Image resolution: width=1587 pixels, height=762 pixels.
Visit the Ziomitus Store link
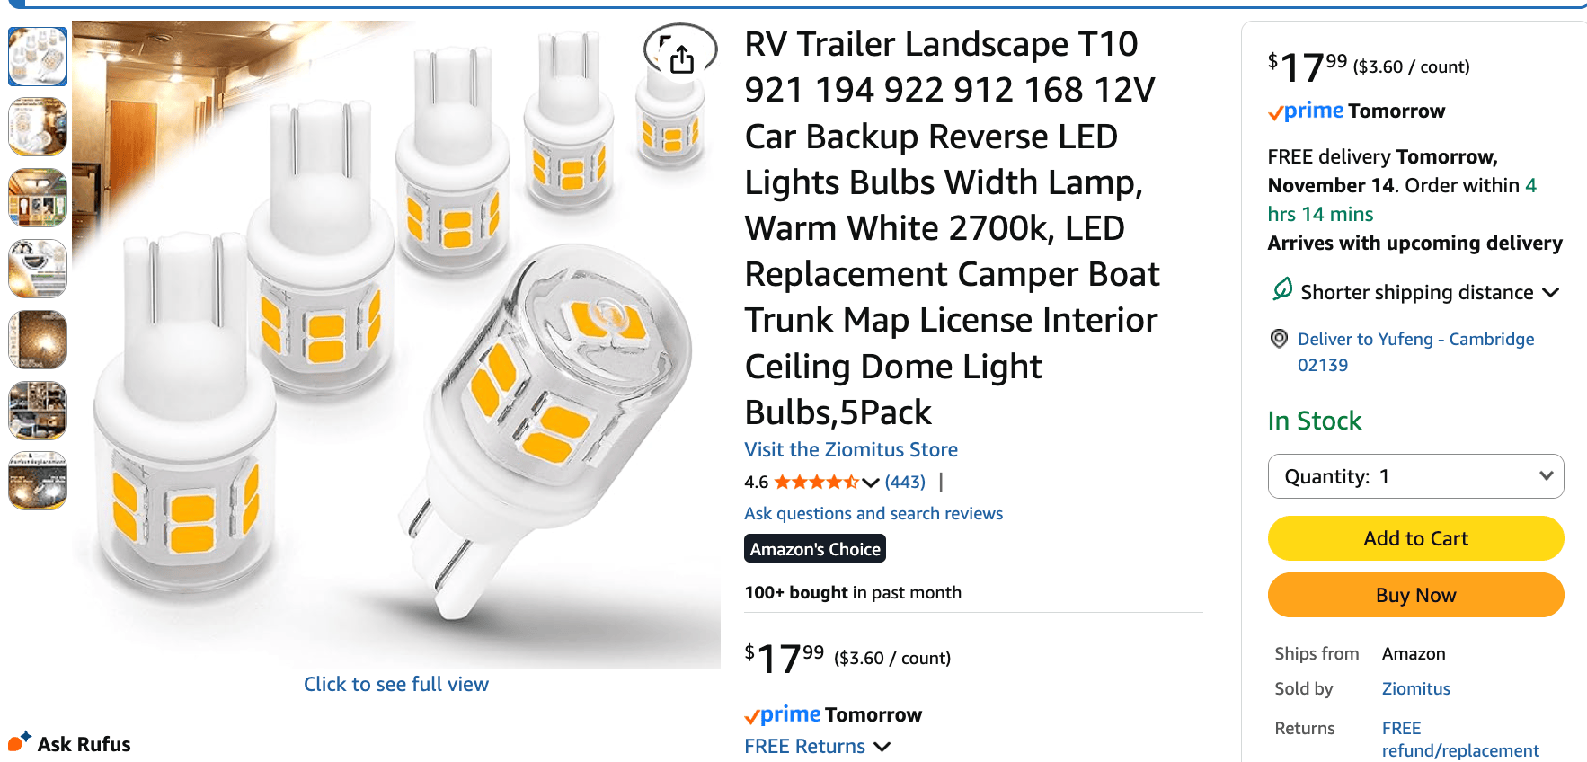850,449
